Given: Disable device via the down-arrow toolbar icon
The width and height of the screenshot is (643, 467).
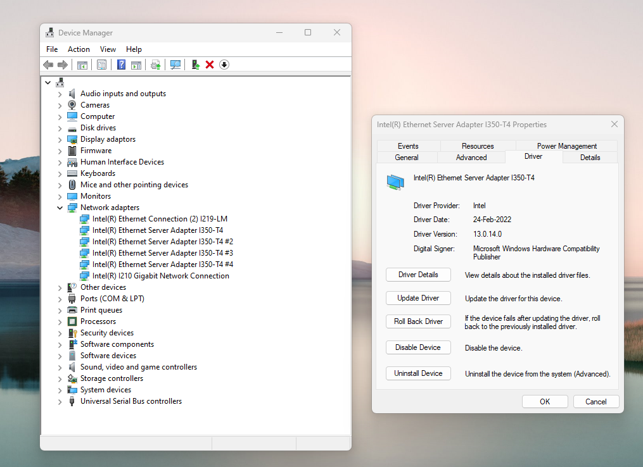Looking at the screenshot, I should tap(224, 64).
